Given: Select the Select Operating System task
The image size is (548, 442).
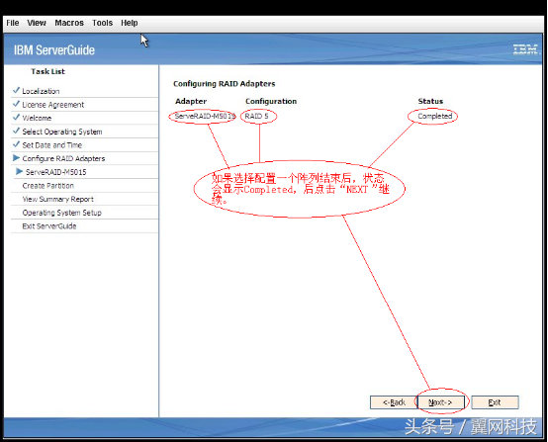Looking at the screenshot, I should pyautogui.click(x=62, y=132).
